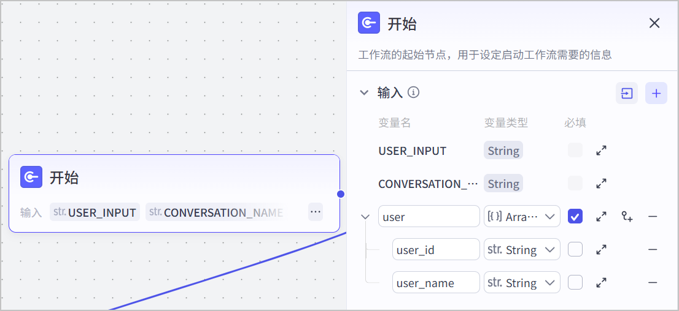Uncheck the required checkbox for user
This screenshot has height=311, width=679.
(x=575, y=216)
